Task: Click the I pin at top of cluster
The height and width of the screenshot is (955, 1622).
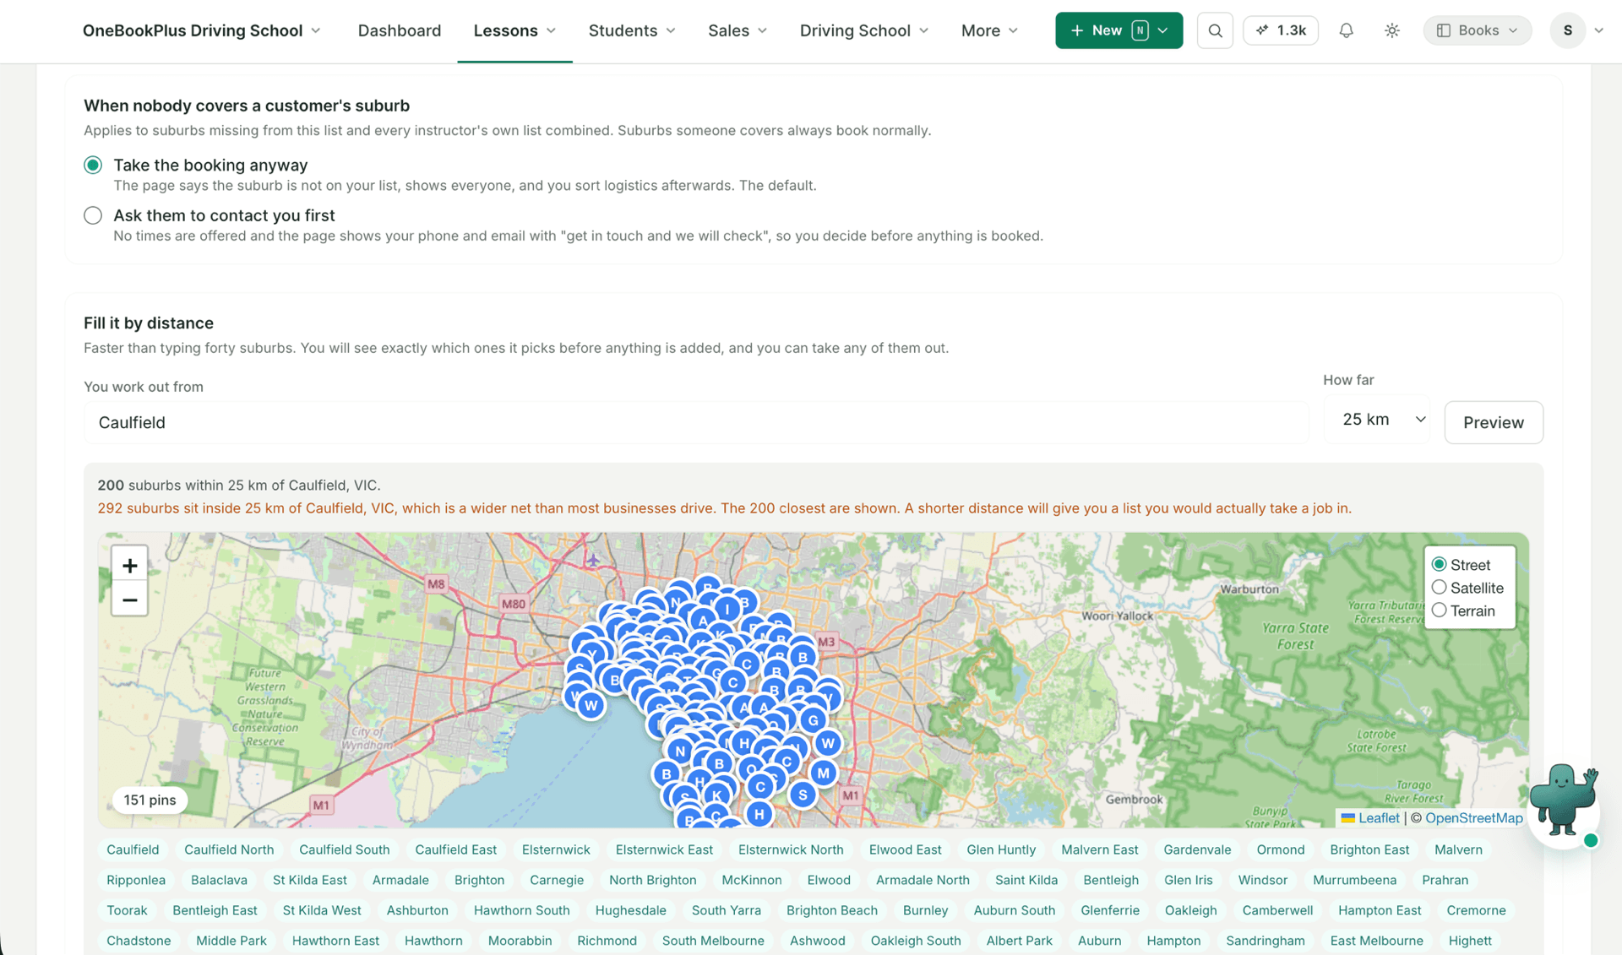Action: 727,609
